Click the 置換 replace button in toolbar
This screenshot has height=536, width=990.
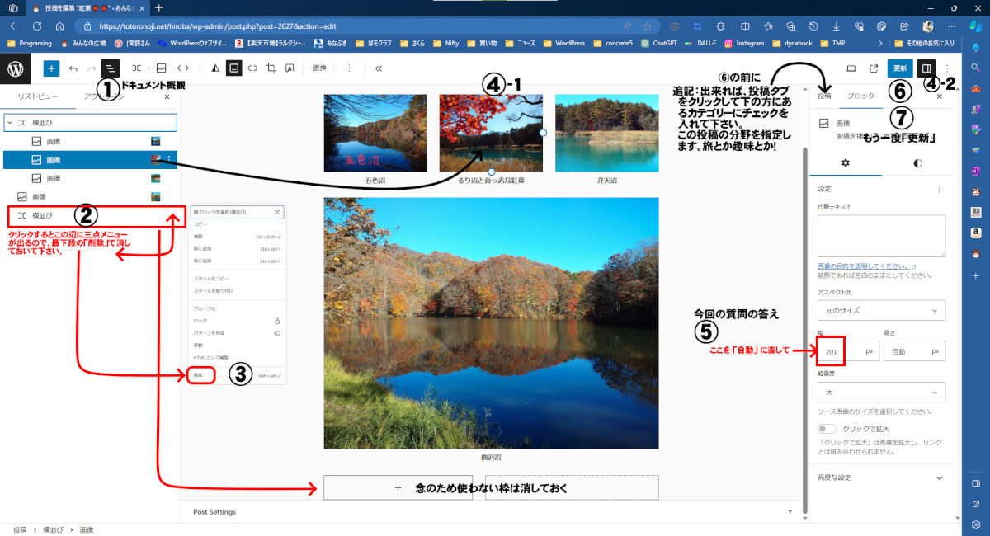[x=320, y=68]
